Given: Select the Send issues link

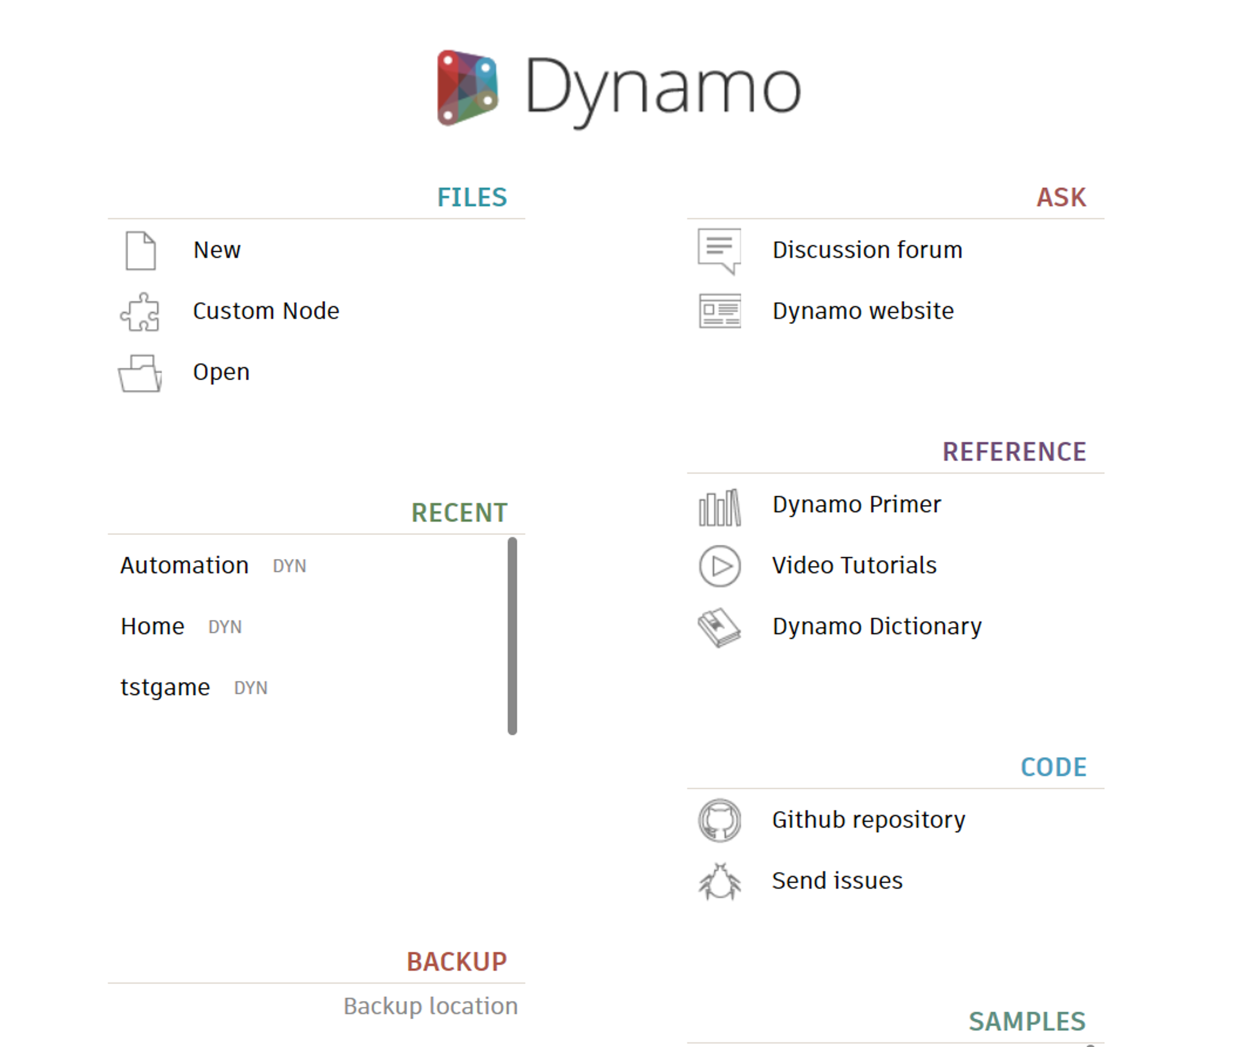Looking at the screenshot, I should pos(837,881).
